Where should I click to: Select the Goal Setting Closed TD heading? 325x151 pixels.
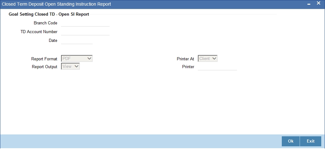pos(49,14)
